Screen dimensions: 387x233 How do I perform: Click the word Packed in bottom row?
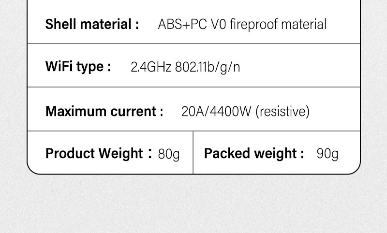pos(227,153)
